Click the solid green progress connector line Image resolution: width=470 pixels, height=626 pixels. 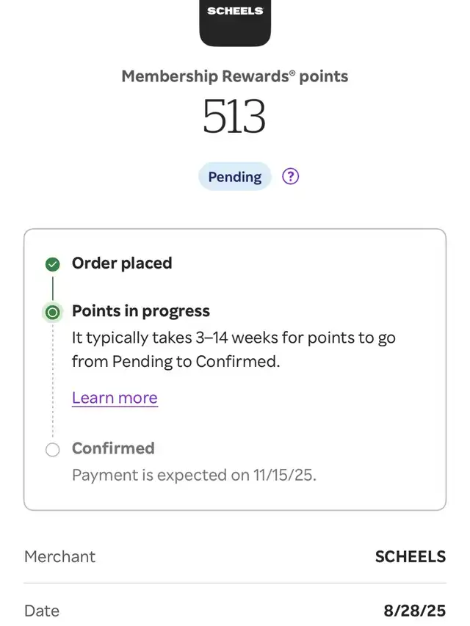[52, 287]
